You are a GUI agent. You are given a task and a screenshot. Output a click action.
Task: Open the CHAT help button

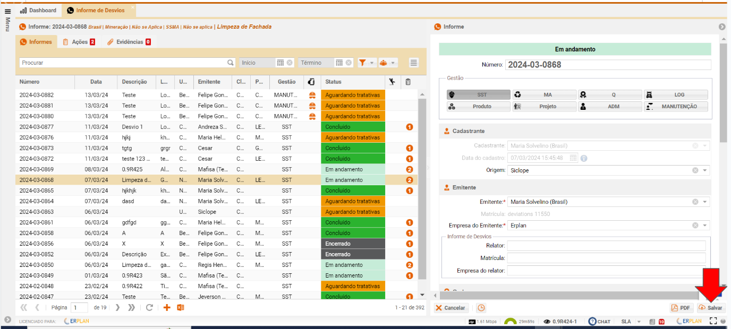[600, 322]
